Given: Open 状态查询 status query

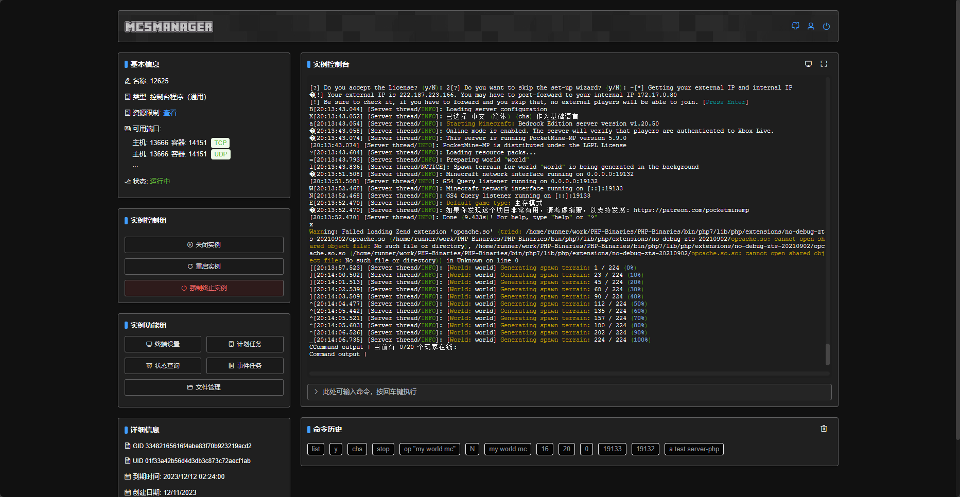Looking at the screenshot, I should pyautogui.click(x=163, y=366).
